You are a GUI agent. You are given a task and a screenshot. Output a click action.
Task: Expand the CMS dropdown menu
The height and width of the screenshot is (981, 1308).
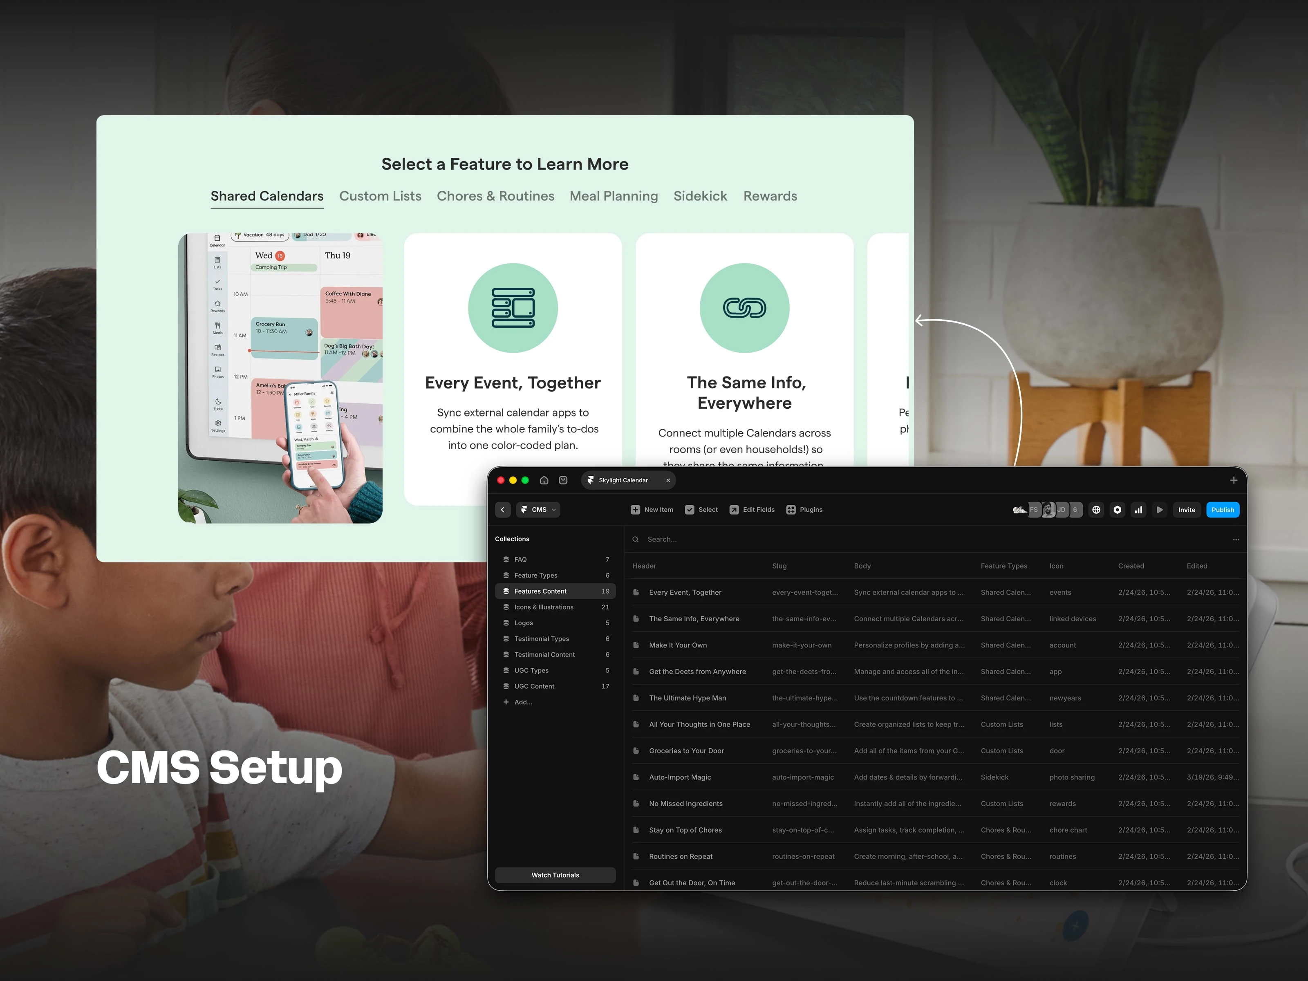coord(538,510)
